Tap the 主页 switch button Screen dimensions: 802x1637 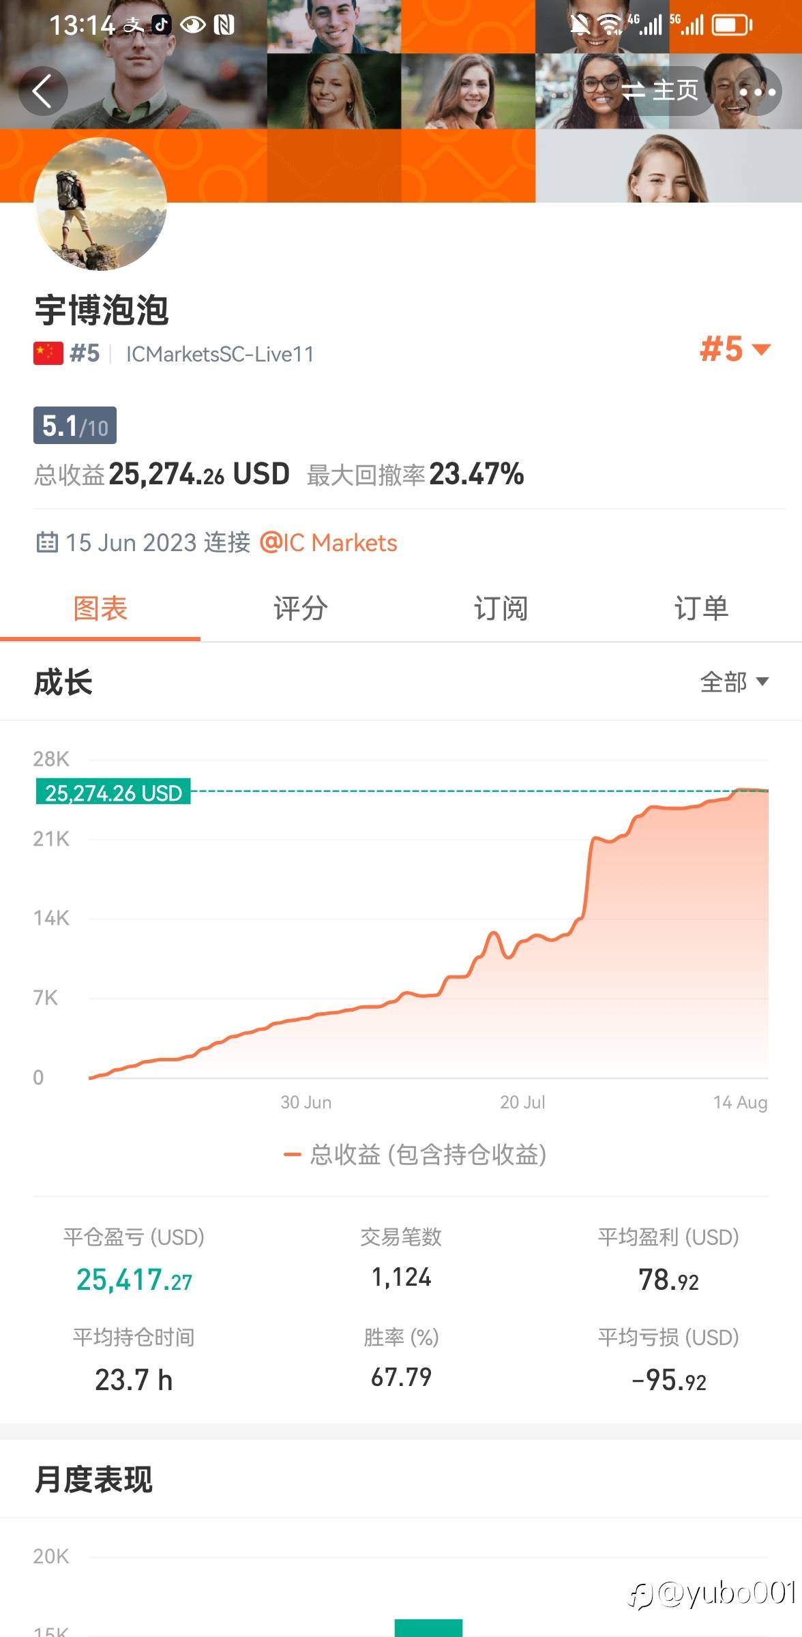tap(660, 91)
